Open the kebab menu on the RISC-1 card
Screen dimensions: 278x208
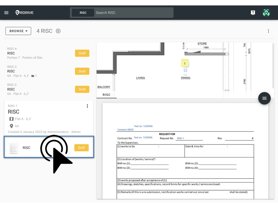point(87,106)
